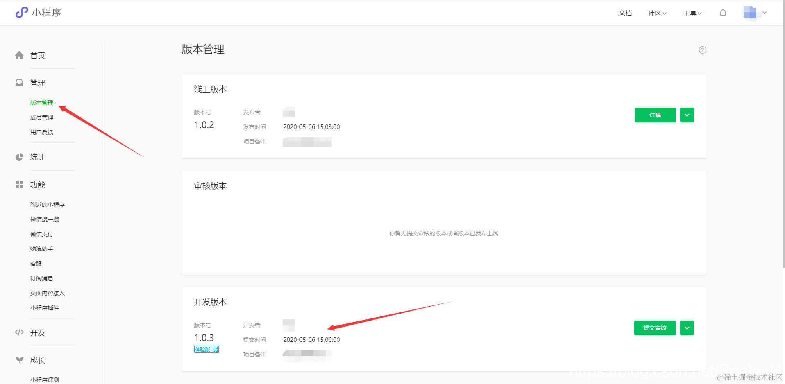Open the 文档 link
Screen dimensions: 785x384
625,13
